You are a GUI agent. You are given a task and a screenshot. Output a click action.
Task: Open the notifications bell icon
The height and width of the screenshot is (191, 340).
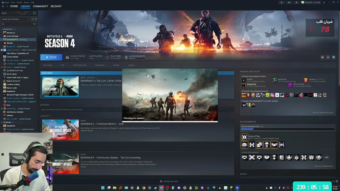tap(296, 2)
